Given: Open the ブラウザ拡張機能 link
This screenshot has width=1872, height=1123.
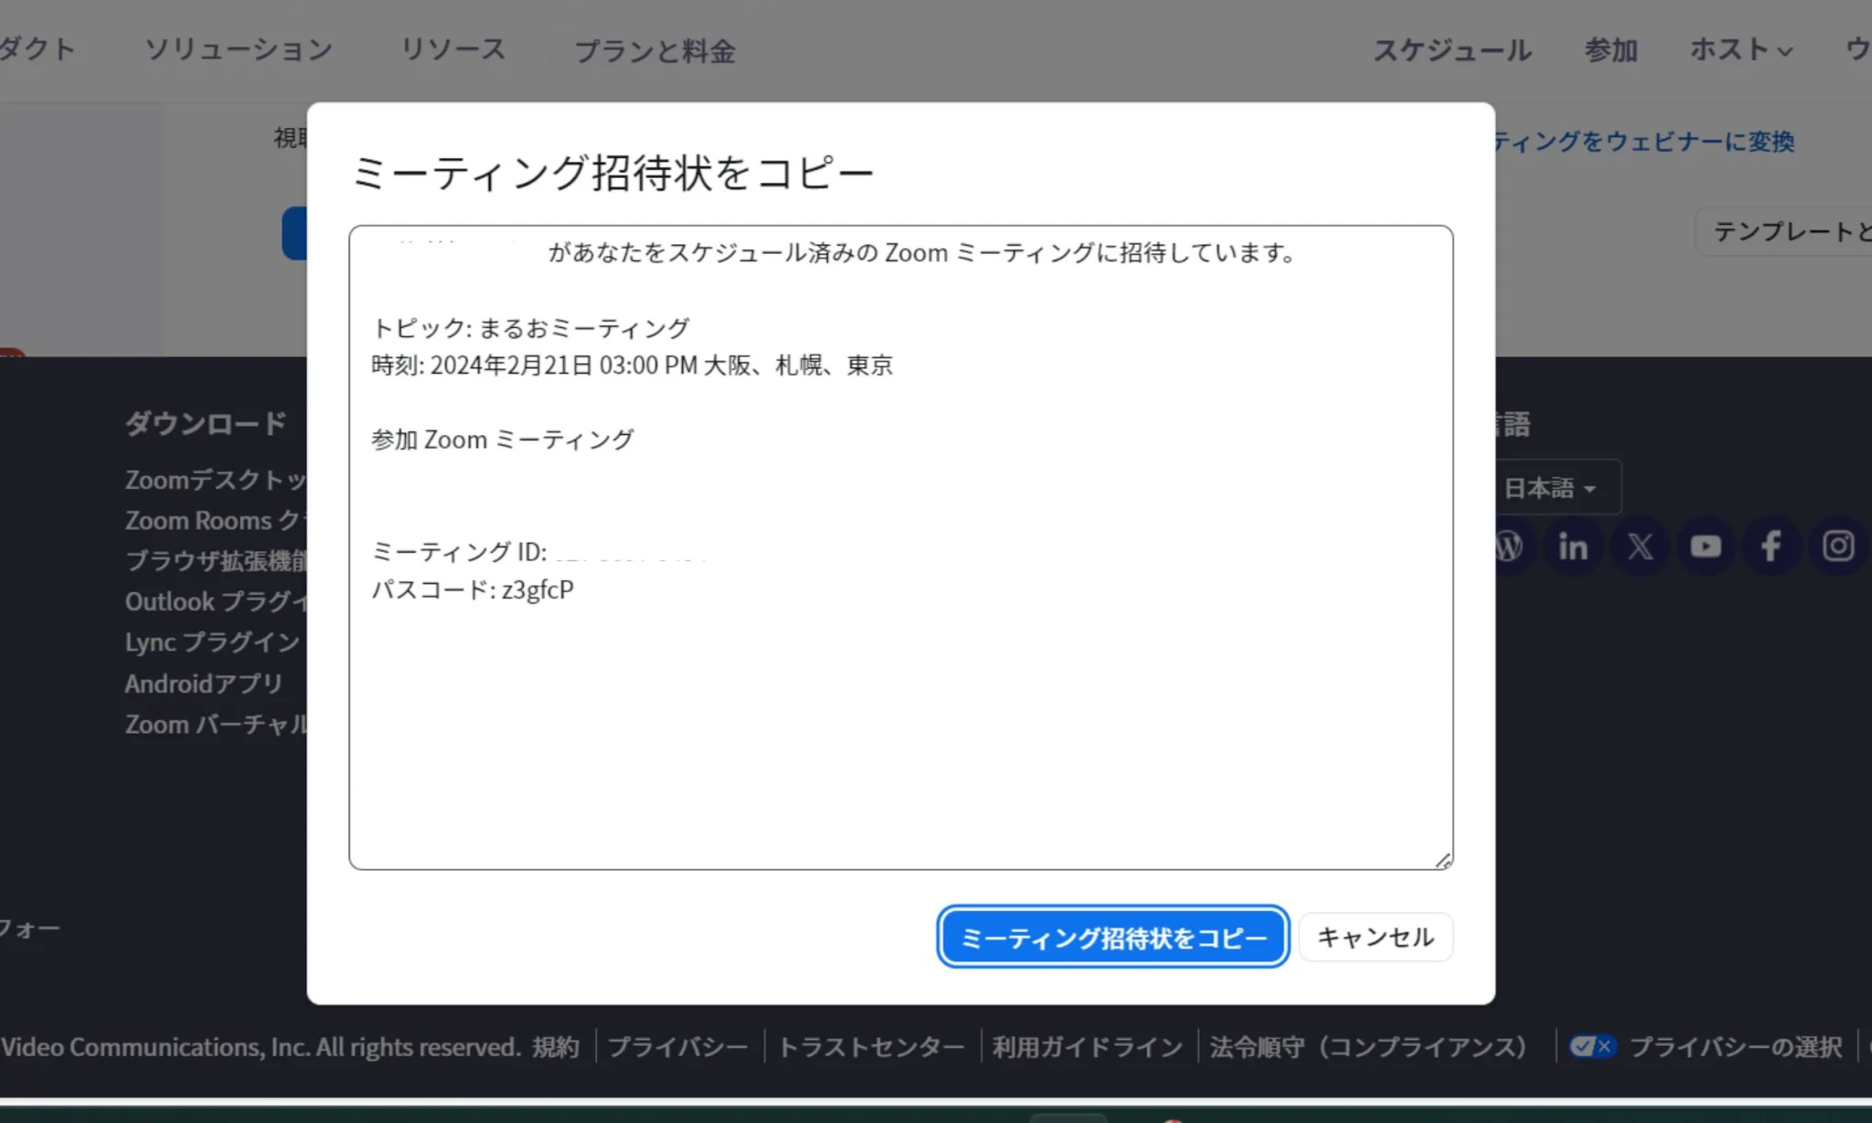Looking at the screenshot, I should pos(216,560).
